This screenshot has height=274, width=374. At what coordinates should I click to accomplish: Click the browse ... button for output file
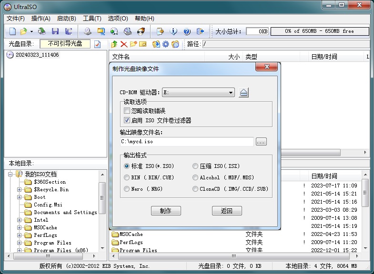click(x=261, y=142)
